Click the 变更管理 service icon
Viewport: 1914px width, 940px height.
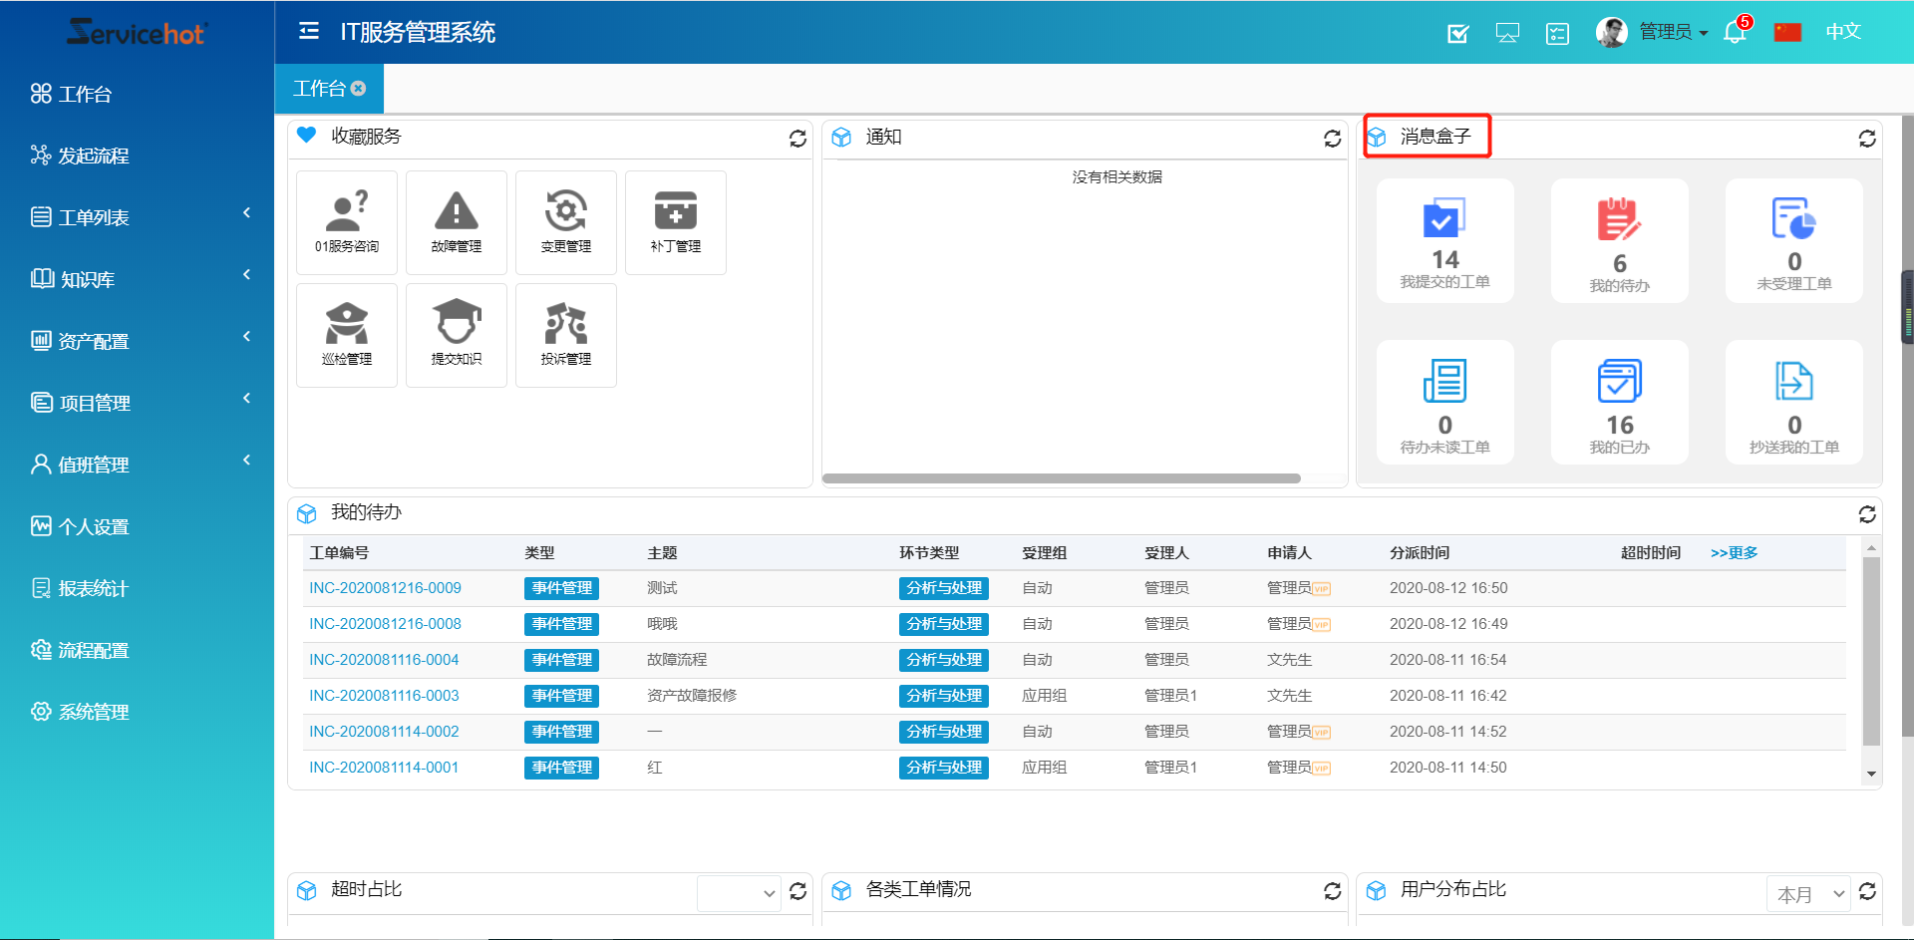[x=566, y=222]
